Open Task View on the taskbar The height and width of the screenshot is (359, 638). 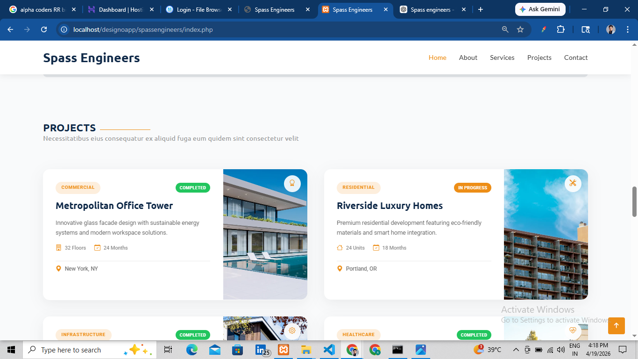tap(168, 350)
